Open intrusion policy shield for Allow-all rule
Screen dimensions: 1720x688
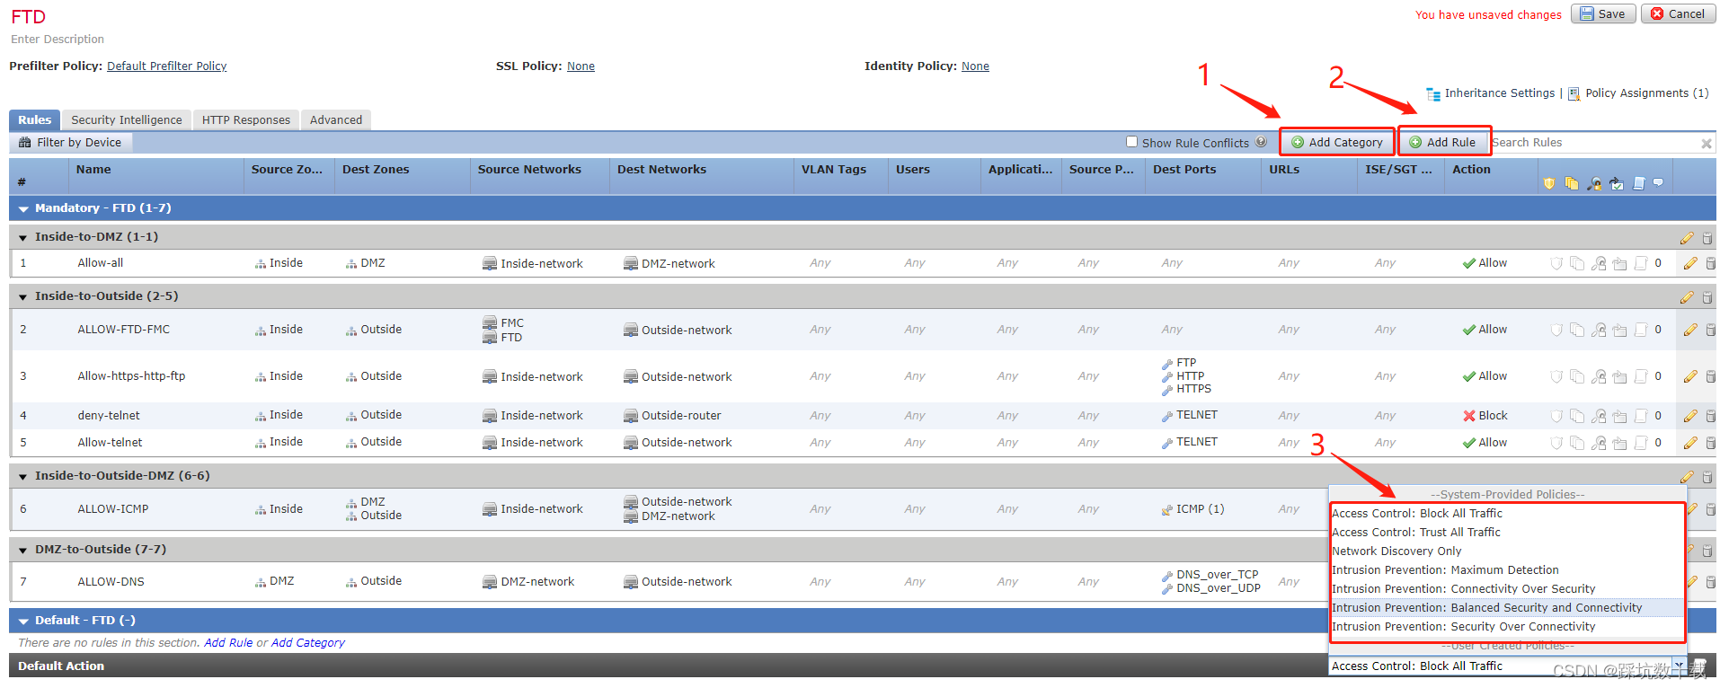click(x=1556, y=263)
